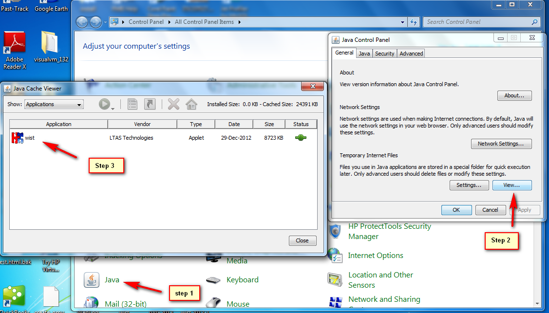Click the refresh icon in address bar

[414, 22]
